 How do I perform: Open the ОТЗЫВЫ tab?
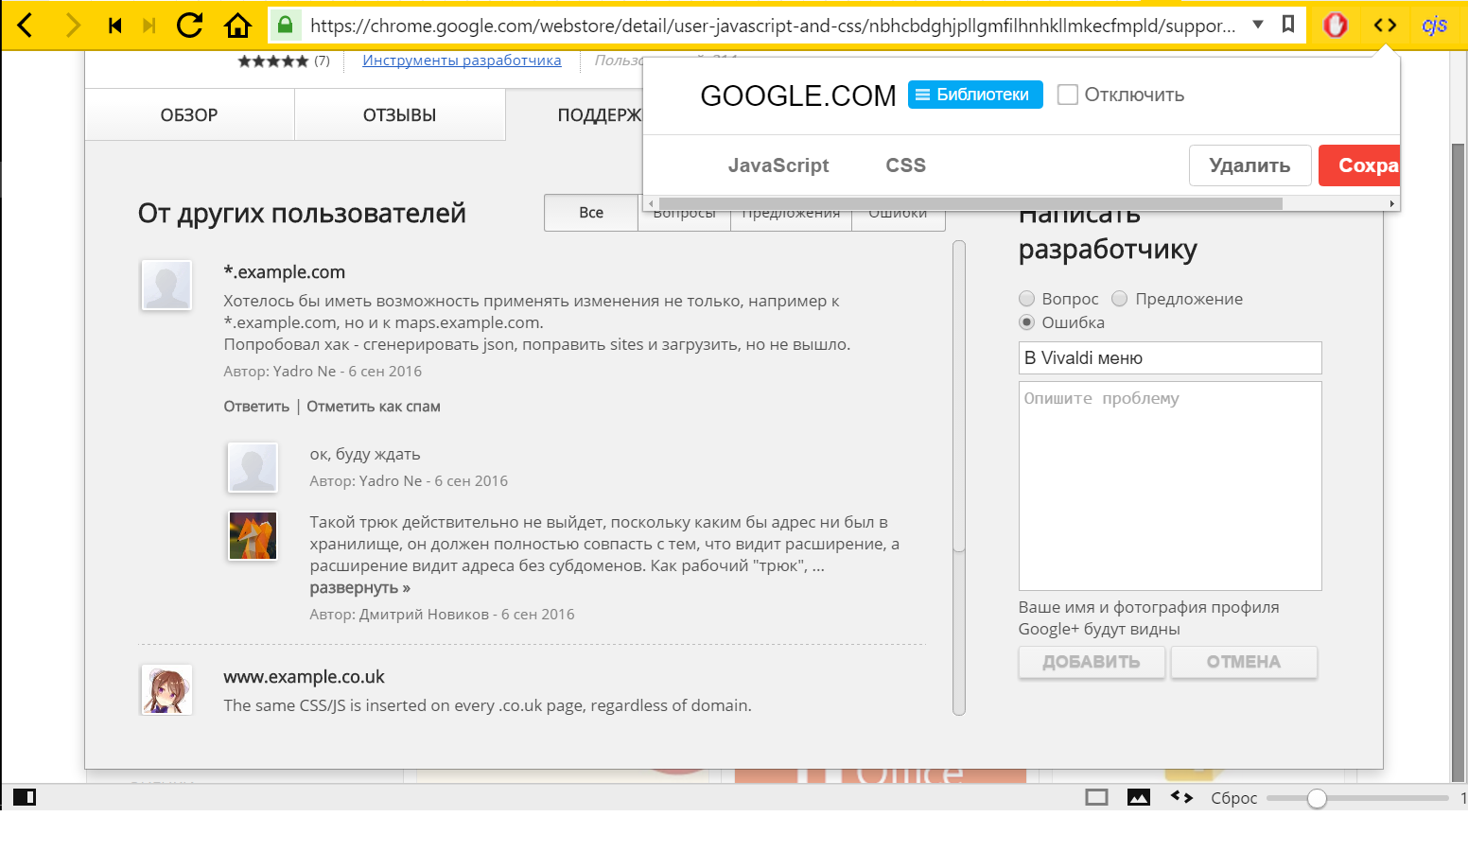click(x=399, y=115)
